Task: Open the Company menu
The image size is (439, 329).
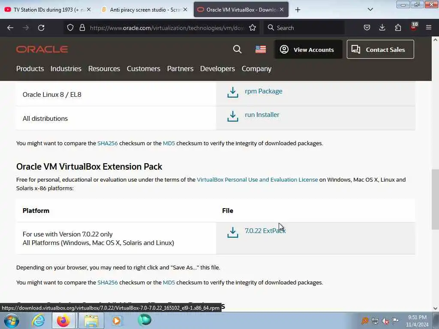Action: [x=256, y=69]
